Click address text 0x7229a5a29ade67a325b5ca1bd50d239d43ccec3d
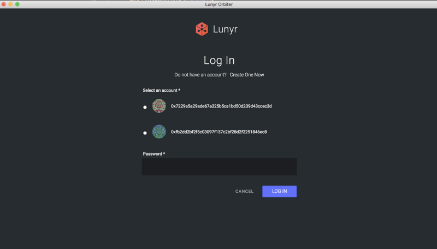This screenshot has height=249, width=437. coord(221,106)
